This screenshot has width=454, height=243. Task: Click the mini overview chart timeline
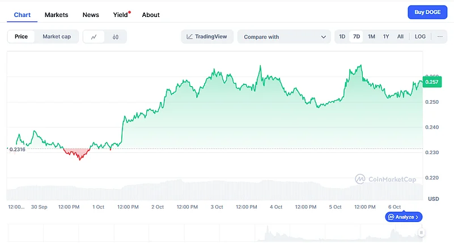tap(215, 232)
